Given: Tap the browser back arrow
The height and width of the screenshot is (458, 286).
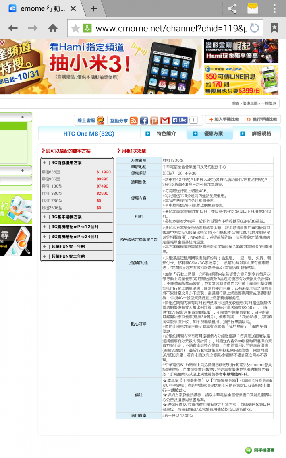Looking at the screenshot, I should 13,28.
